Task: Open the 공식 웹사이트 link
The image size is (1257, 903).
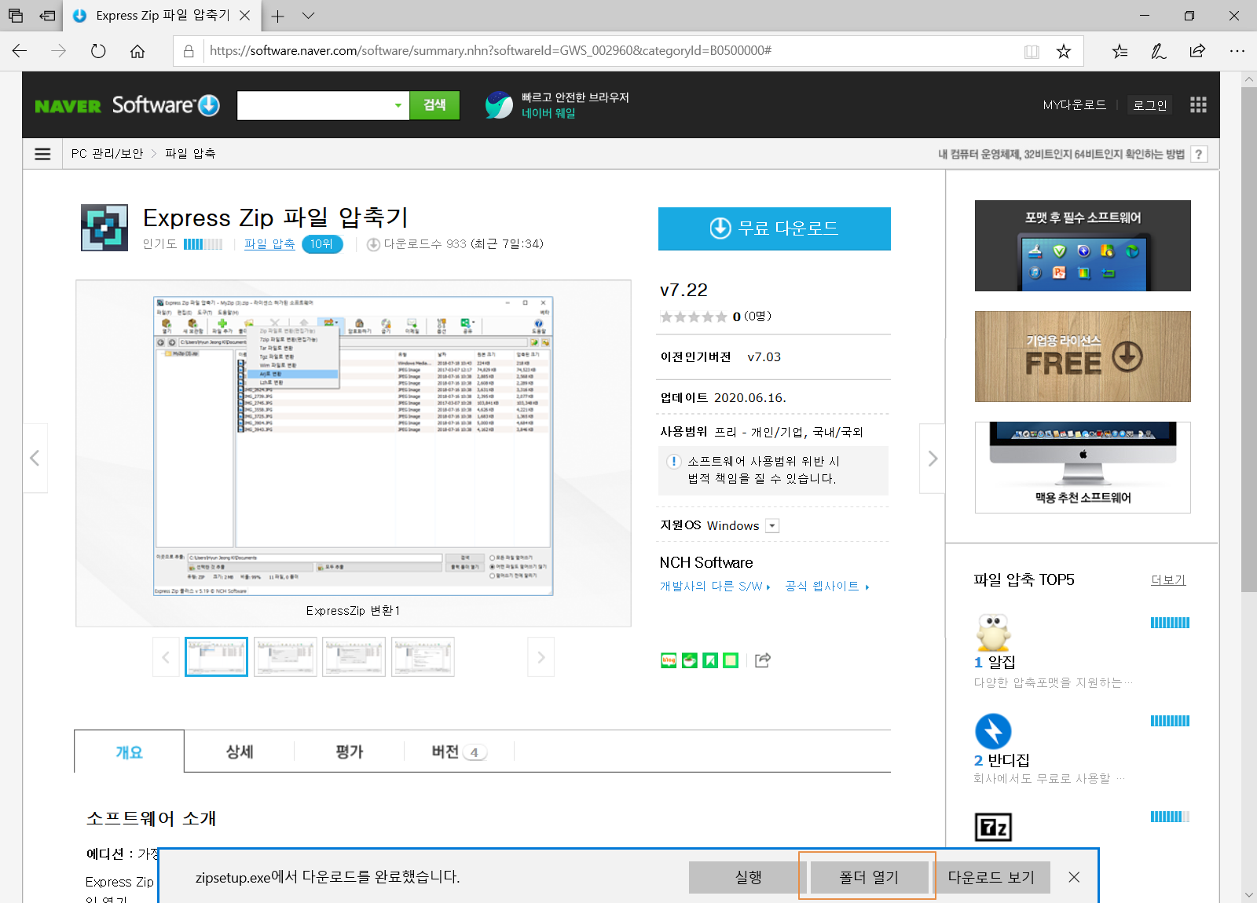Action: coord(827,587)
